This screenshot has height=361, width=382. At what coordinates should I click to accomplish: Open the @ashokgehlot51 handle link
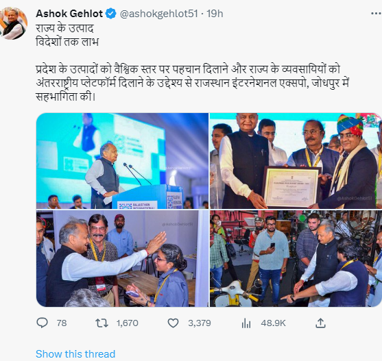point(159,14)
